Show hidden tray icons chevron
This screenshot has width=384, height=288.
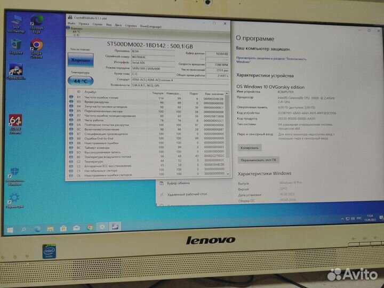(342, 219)
